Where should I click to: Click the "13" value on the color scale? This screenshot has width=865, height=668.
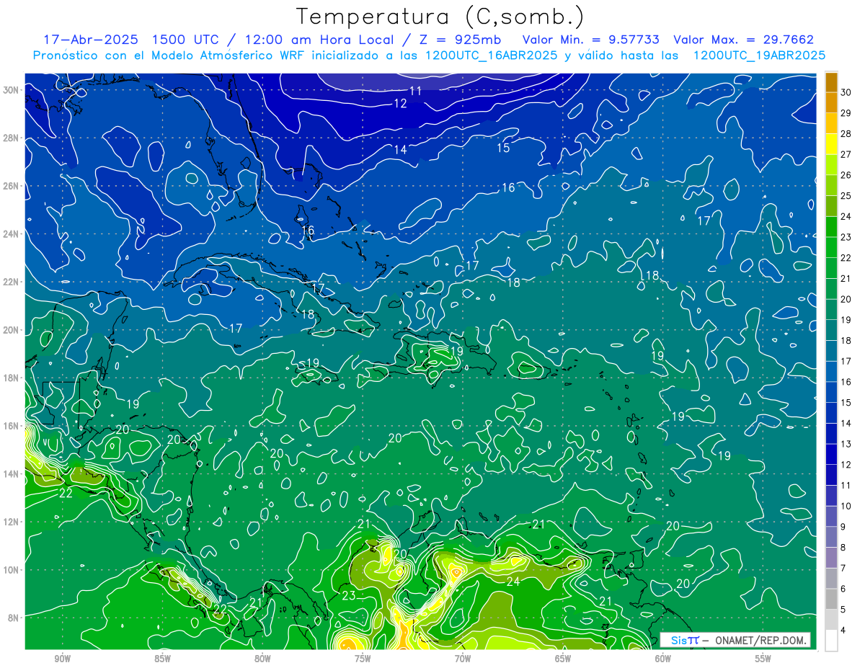[x=846, y=444]
